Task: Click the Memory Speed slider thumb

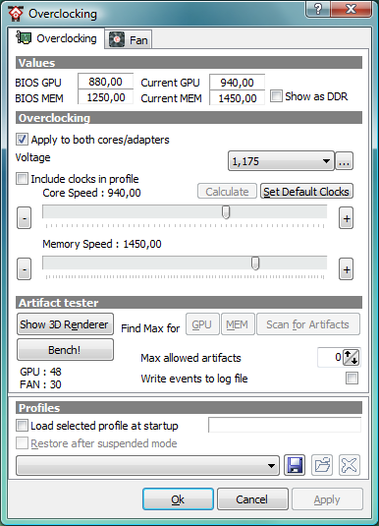Action: pos(255,263)
